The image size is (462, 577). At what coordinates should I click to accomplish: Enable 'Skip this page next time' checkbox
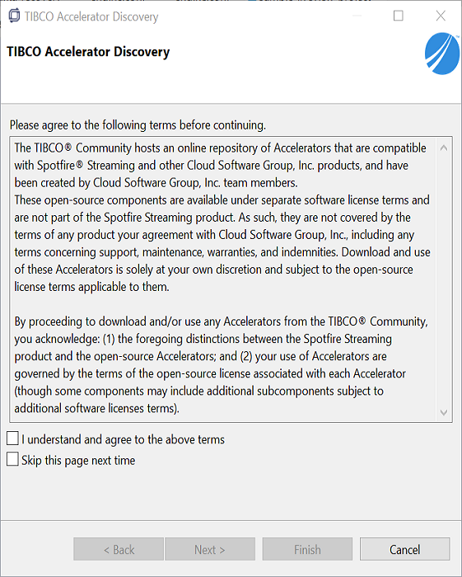pos(12,459)
